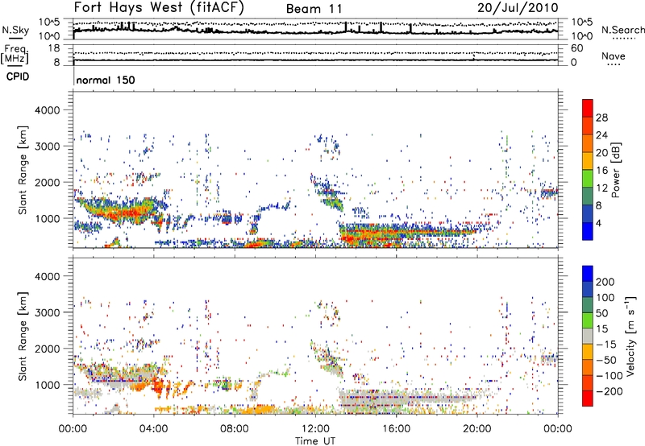Viewport: 645px width, 446px height.
Task: Click the '-200' velocity colorbar tick
Action: [608, 391]
